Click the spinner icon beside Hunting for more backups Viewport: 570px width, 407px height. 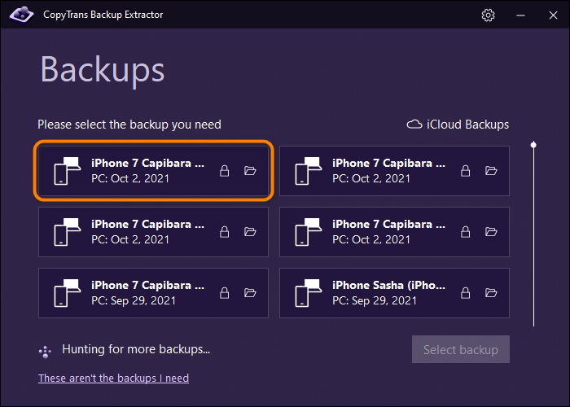click(45, 352)
